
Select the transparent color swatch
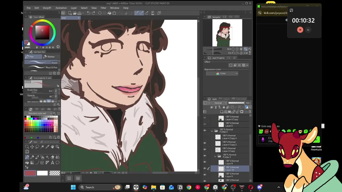point(55,173)
